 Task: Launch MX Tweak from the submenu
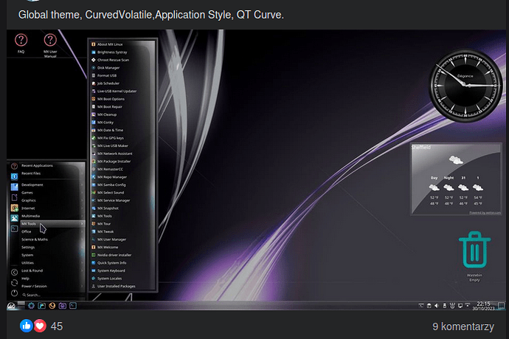[122, 231]
